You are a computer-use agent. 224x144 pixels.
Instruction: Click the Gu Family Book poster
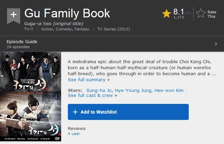tap(31, 97)
